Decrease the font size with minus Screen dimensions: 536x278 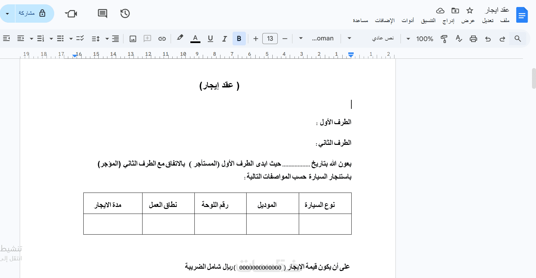tap(285, 39)
